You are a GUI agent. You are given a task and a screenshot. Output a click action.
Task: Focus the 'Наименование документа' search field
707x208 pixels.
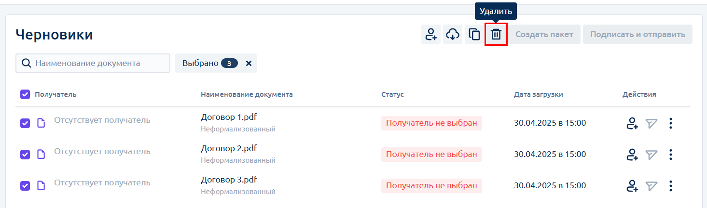pyautogui.click(x=93, y=63)
